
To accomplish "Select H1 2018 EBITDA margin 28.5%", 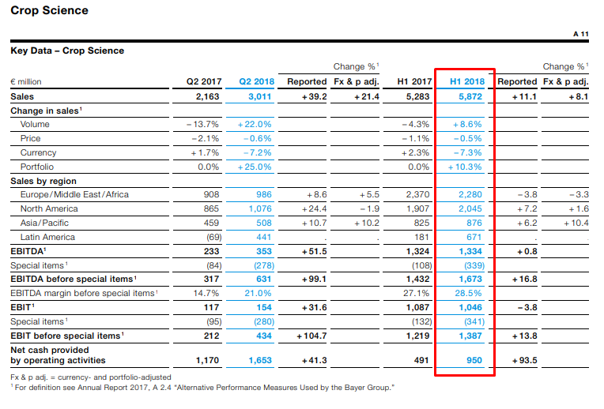I will pyautogui.click(x=469, y=293).
